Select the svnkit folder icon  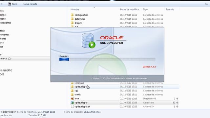(x=72, y=95)
